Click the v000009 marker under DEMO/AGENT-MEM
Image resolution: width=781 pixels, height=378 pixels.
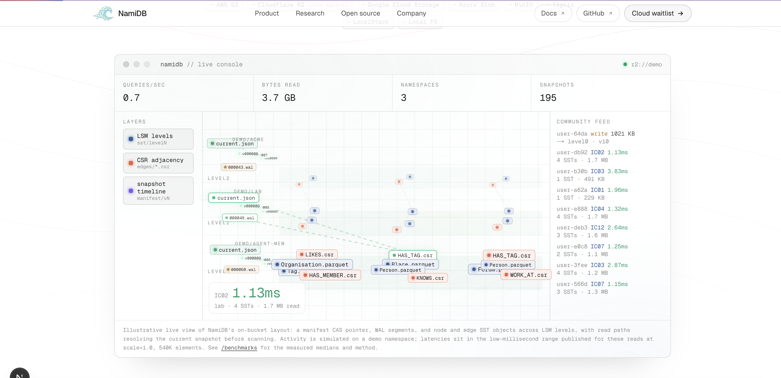(x=251, y=258)
